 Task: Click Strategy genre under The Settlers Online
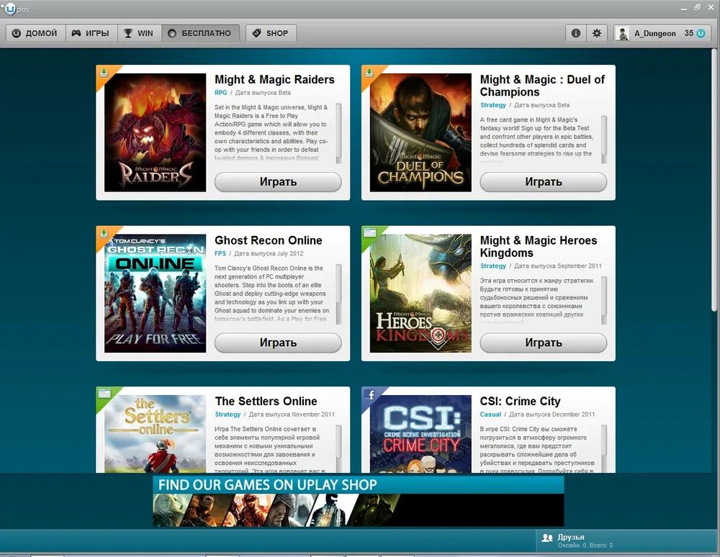click(x=228, y=415)
